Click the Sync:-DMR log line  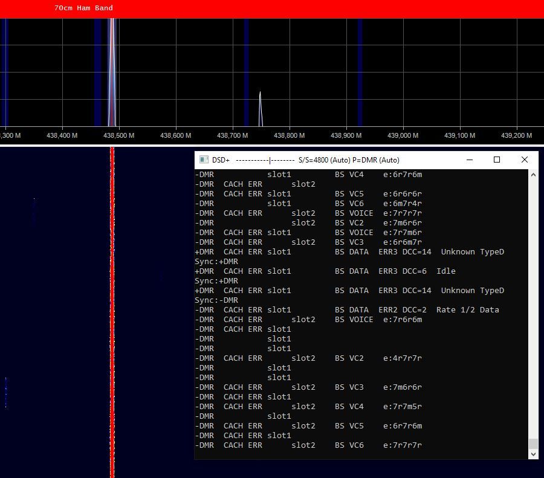pos(216,300)
